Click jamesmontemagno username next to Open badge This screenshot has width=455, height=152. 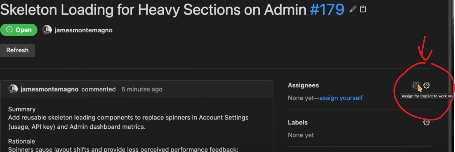pos(84,30)
